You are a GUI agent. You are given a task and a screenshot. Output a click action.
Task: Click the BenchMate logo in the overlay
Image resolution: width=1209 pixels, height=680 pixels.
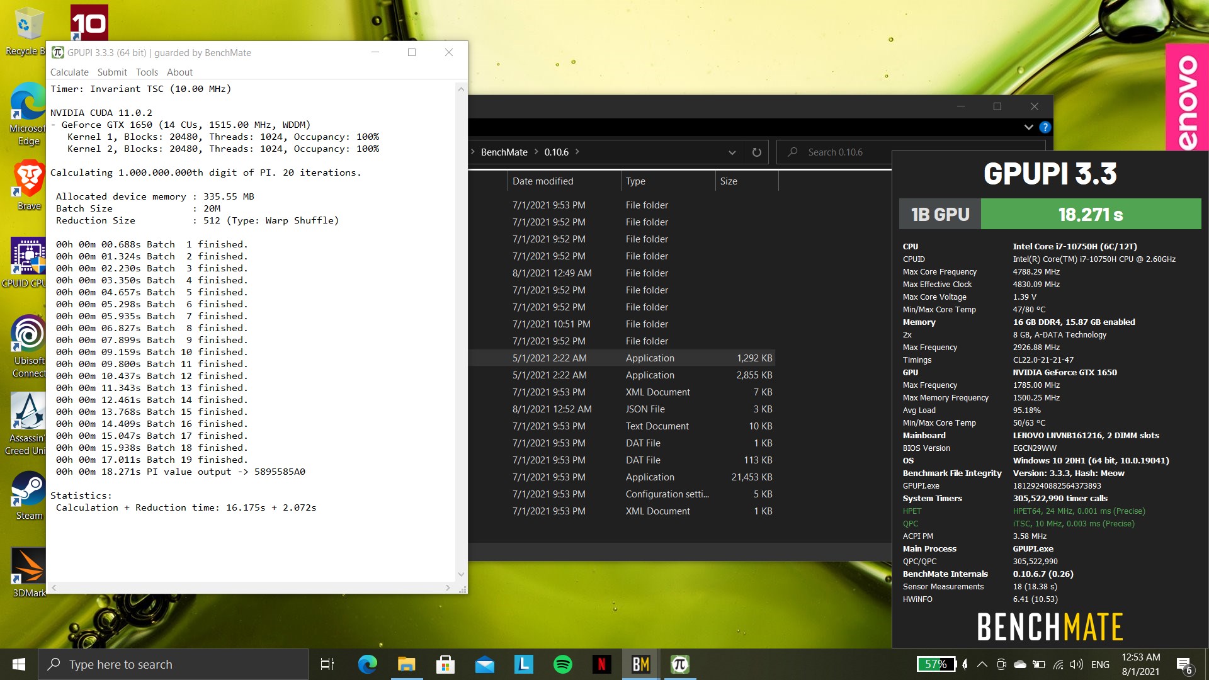(1050, 627)
